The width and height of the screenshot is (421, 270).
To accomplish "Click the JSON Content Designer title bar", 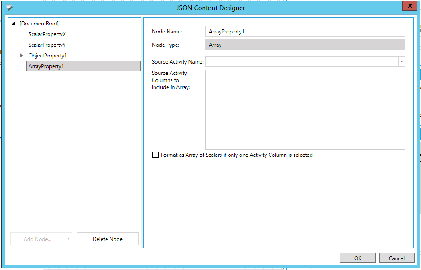I will (x=210, y=8).
